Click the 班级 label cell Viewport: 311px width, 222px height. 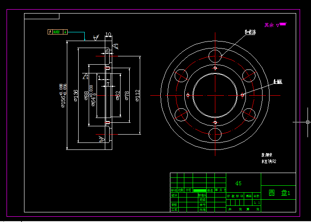[202, 200]
